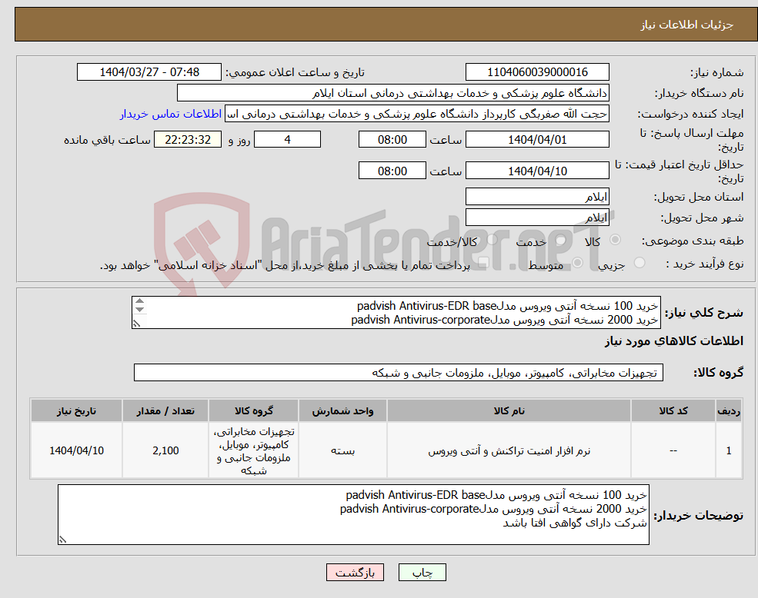Click resize handle of توضیحات خریدار textarea

click(62, 540)
